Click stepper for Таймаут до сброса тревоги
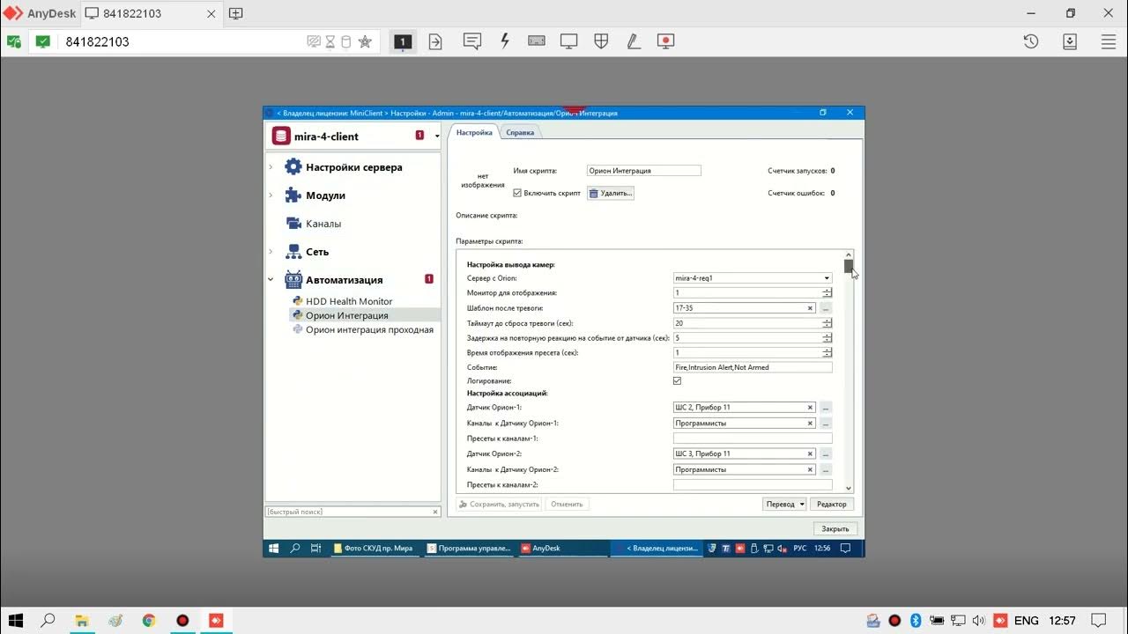1128x634 pixels. pyautogui.click(x=827, y=323)
